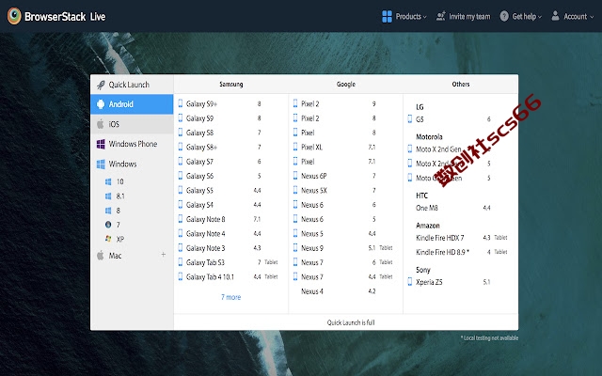
Task: Click the Mac apple icon
Action: point(101,256)
